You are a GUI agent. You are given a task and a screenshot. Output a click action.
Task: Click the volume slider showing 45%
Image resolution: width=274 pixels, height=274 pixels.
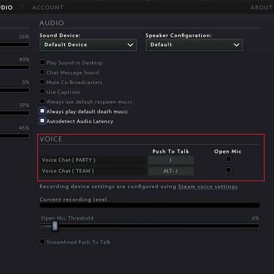(x=15, y=136)
